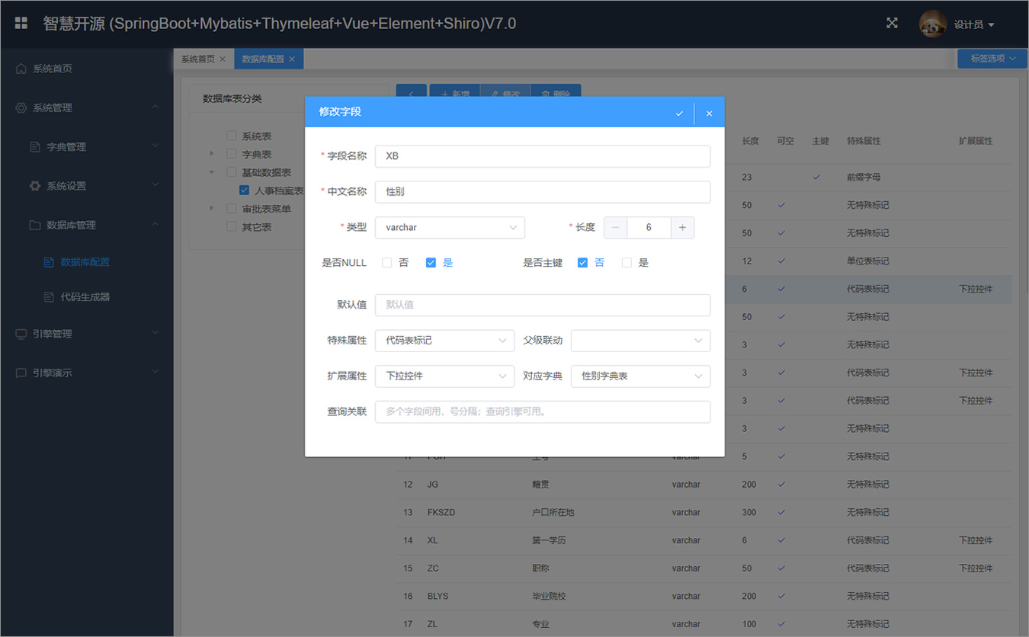This screenshot has height=637, width=1029.
Task: Click the gear icon beside 系统管理
Action: pos(21,107)
